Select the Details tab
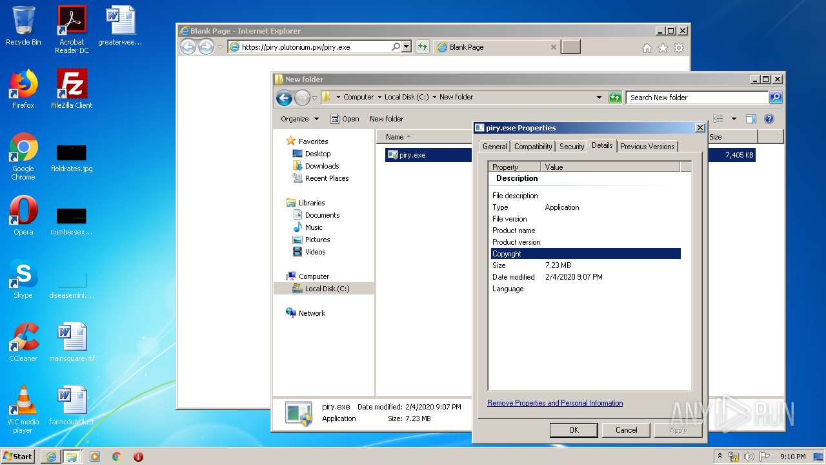This screenshot has width=826, height=465. (602, 145)
